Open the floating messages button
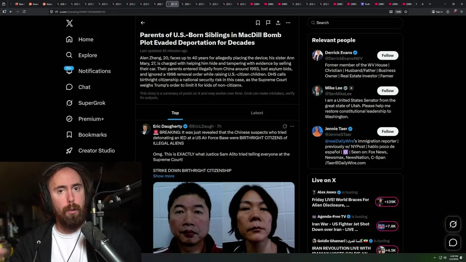The image size is (466, 262). tap(453, 243)
